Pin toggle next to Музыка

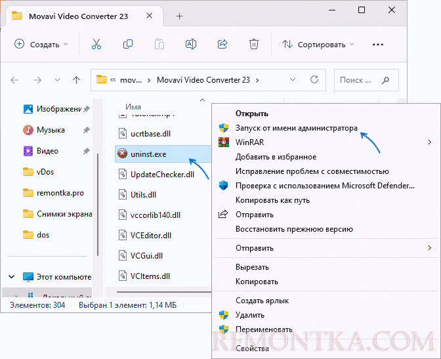point(87,130)
